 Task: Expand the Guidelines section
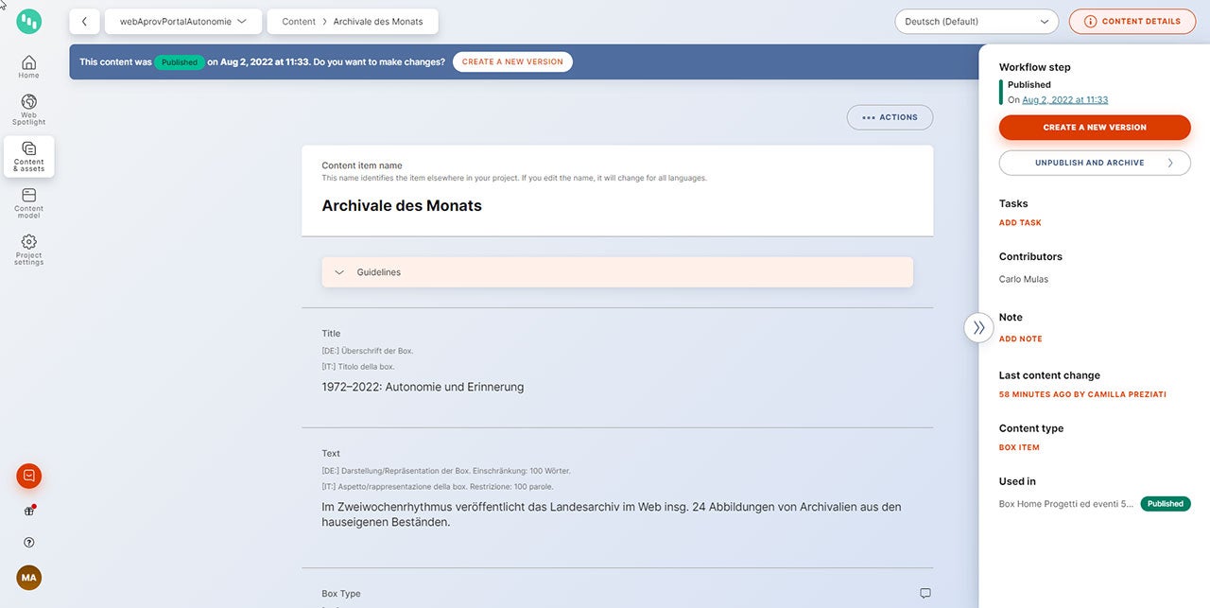[616, 272]
